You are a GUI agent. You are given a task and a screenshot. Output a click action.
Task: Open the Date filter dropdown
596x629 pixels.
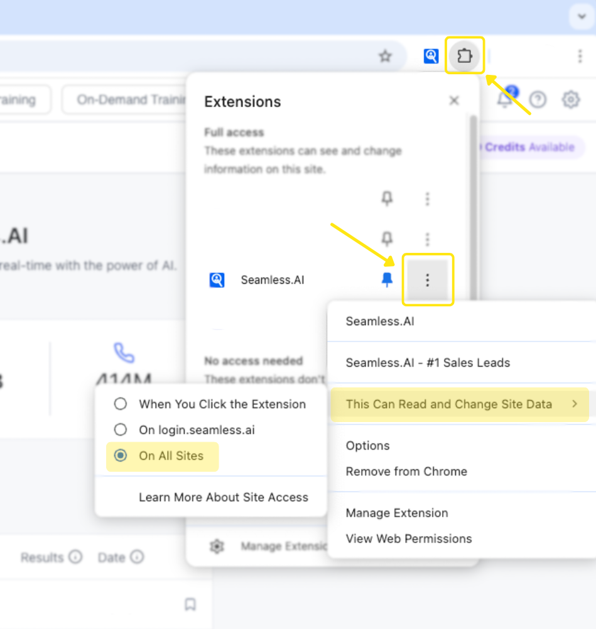click(120, 557)
